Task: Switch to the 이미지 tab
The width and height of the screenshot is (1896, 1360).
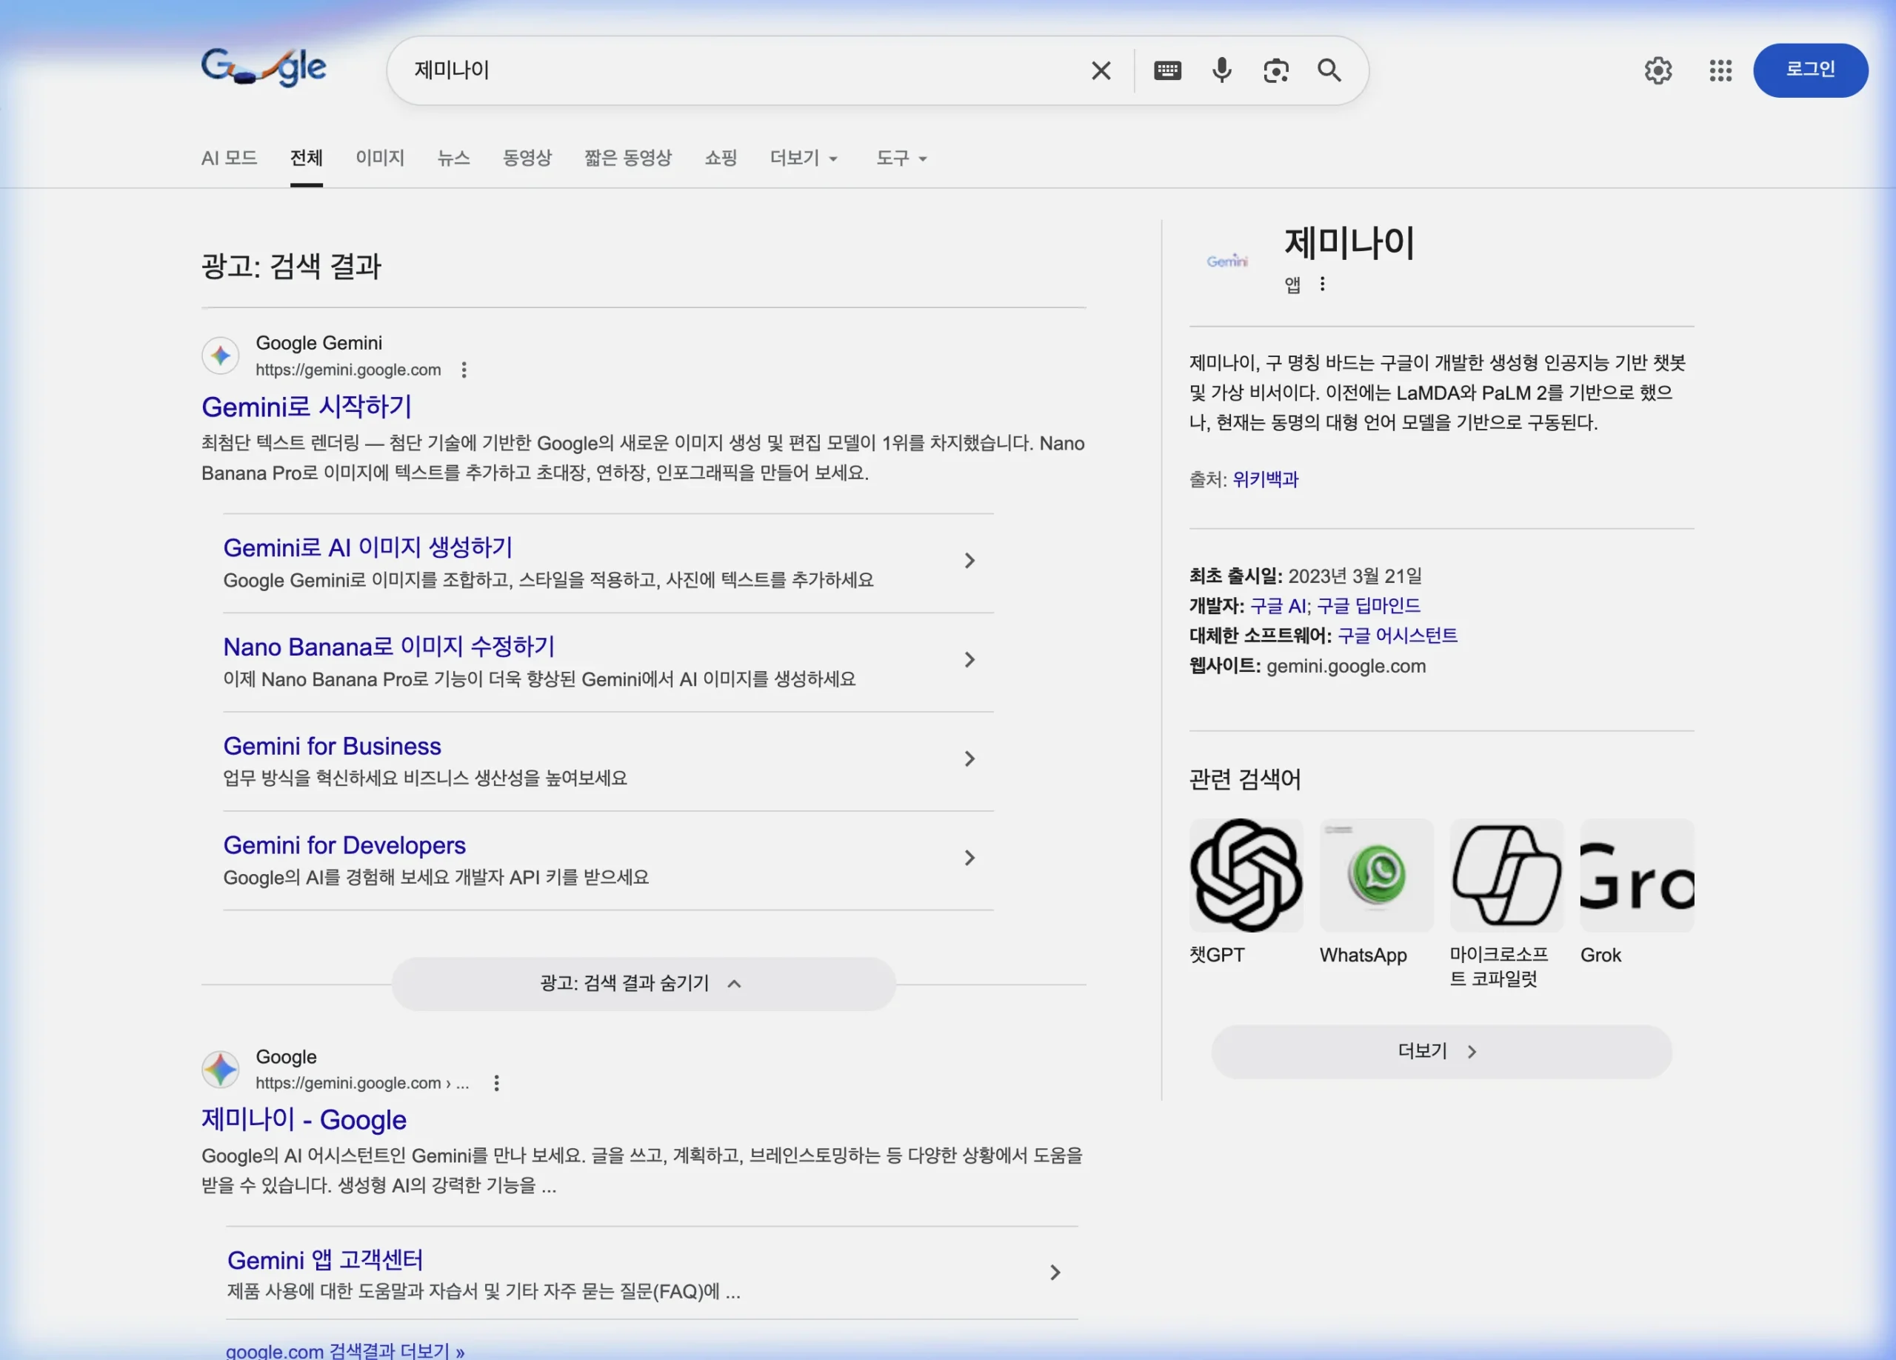Action: pos(381,158)
